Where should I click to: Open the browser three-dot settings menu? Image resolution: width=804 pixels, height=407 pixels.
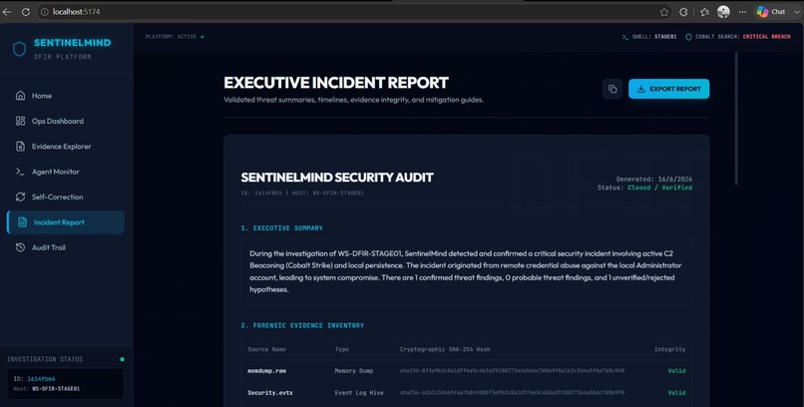point(742,12)
